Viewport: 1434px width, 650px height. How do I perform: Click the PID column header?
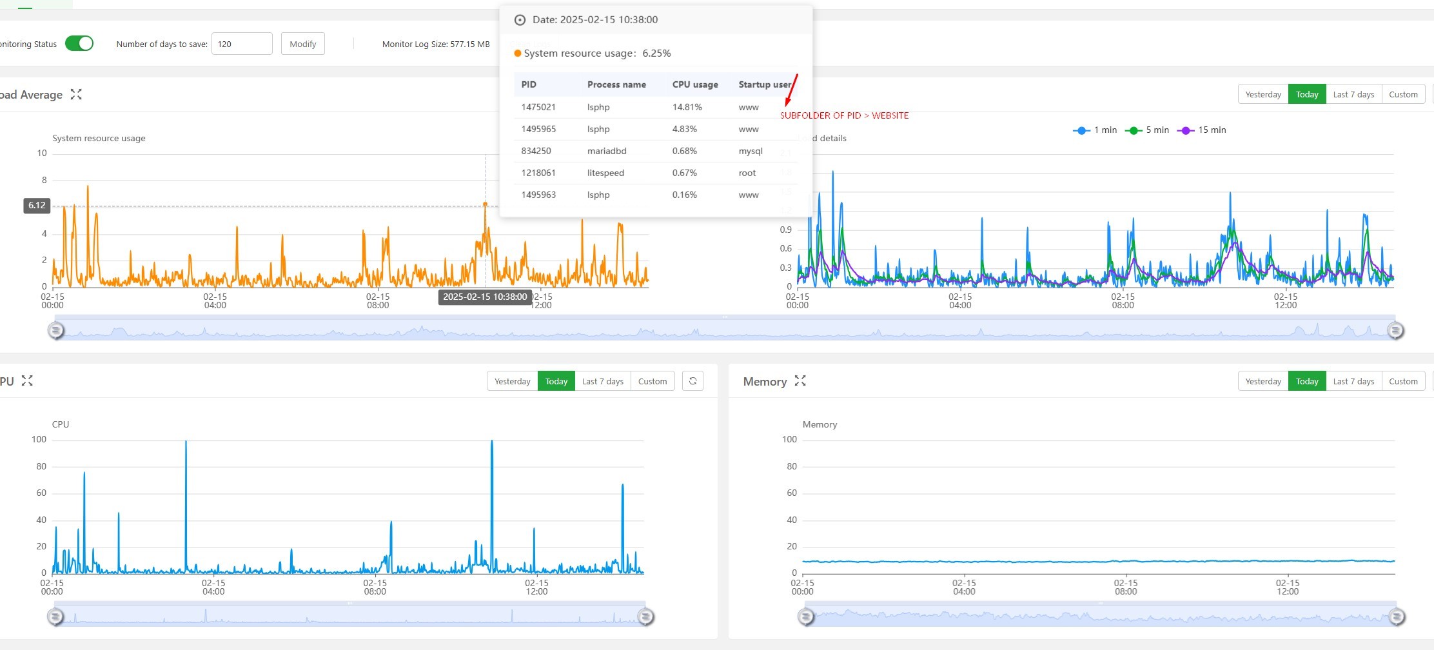tap(529, 84)
